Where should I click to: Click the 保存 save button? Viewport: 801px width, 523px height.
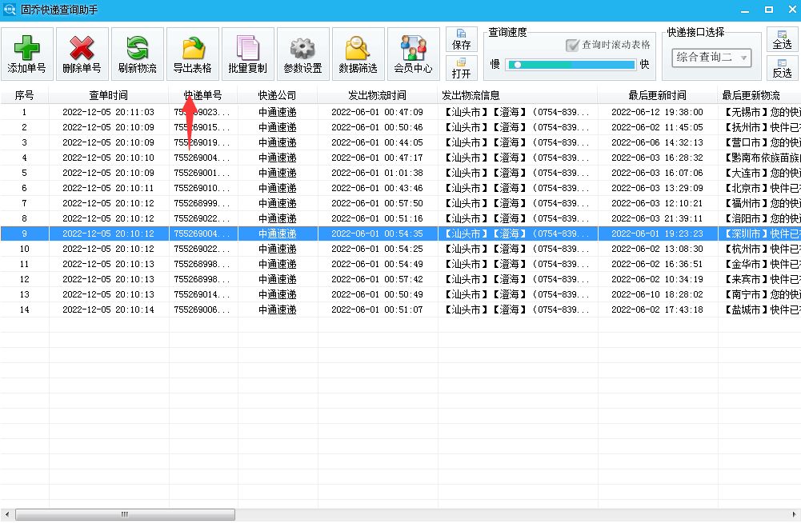click(461, 40)
